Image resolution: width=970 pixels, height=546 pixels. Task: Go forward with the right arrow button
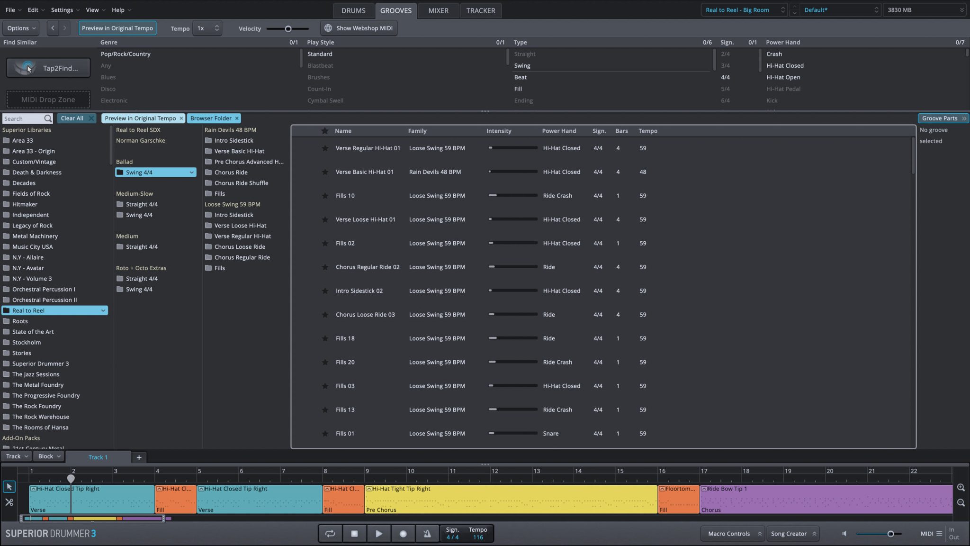pos(65,28)
